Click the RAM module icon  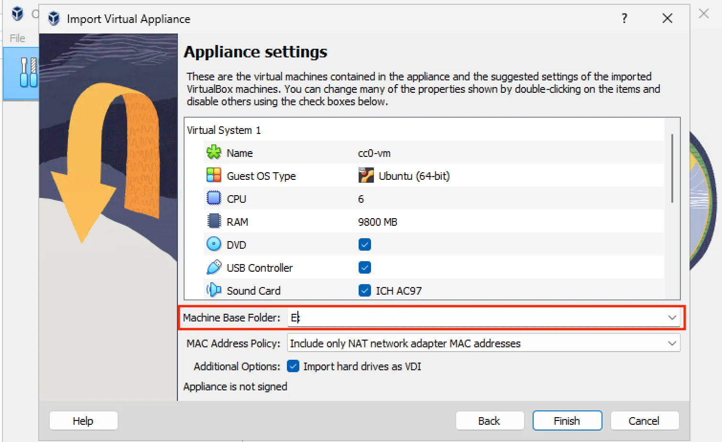point(214,221)
